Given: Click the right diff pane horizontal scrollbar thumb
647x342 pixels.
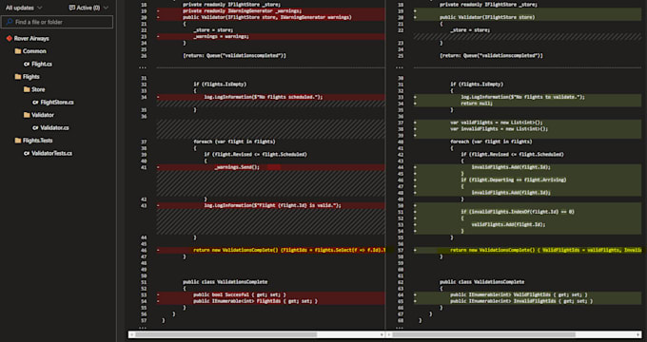Looking at the screenshot, I should click(484, 334).
